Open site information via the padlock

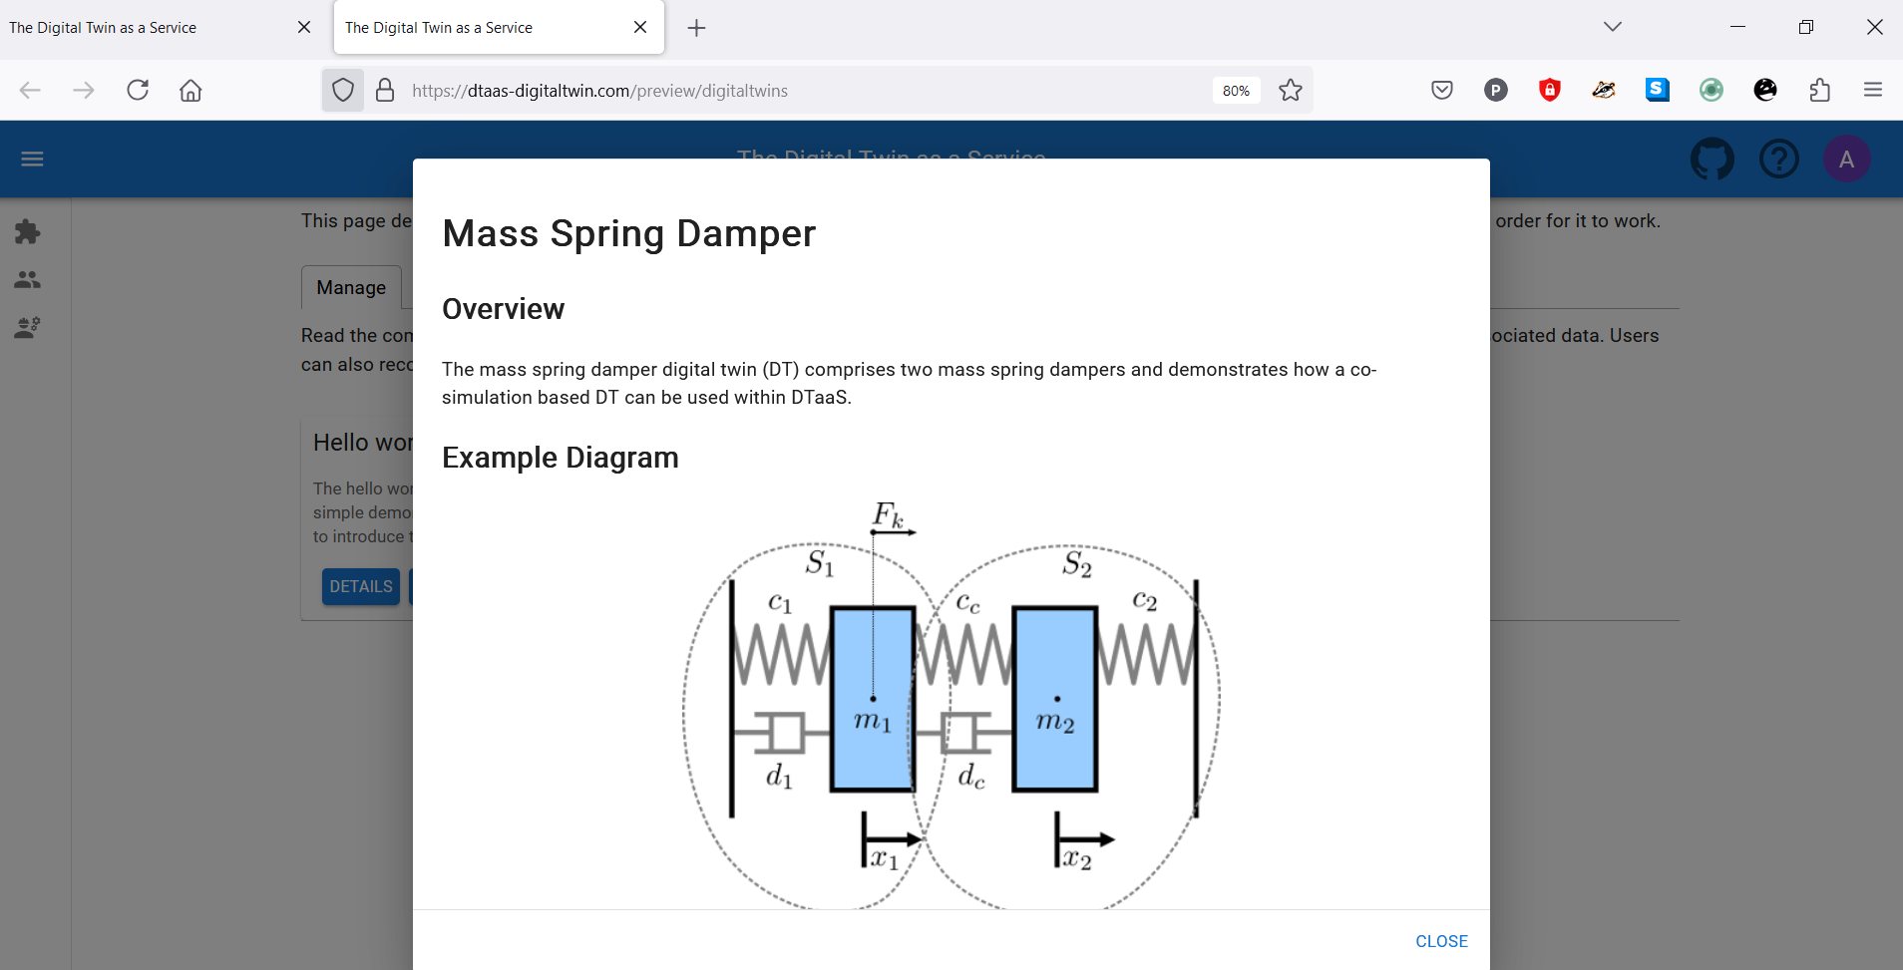tap(385, 90)
